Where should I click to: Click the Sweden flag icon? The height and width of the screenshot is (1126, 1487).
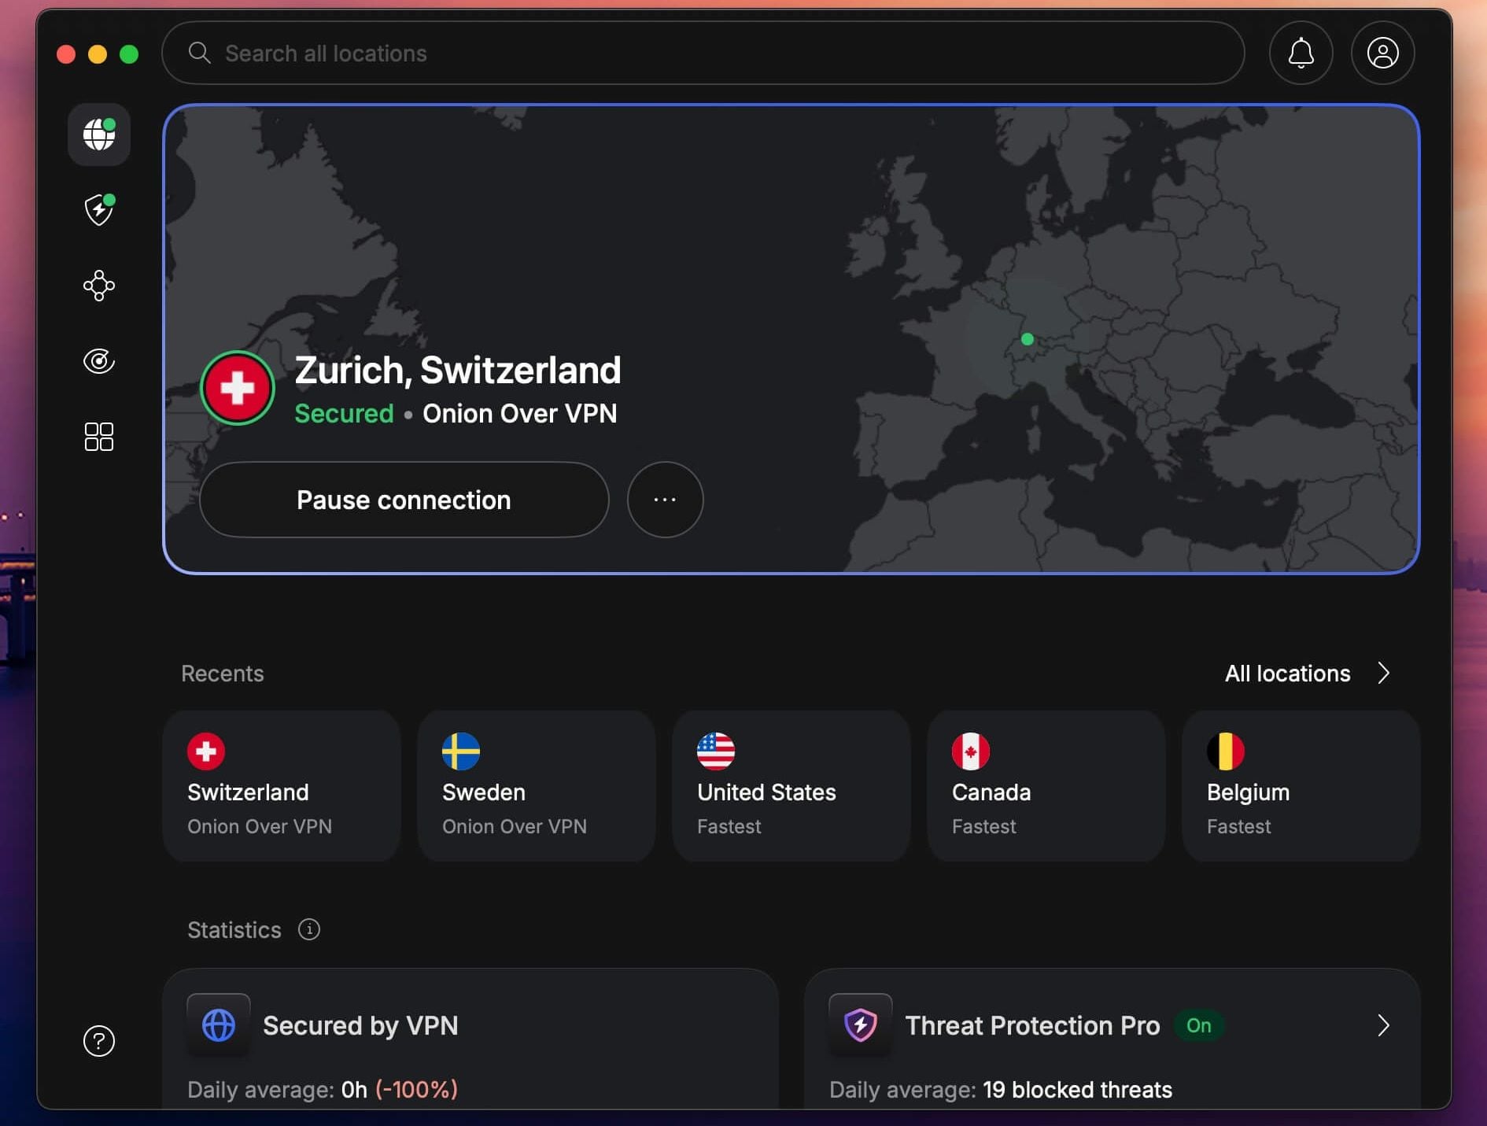(461, 751)
